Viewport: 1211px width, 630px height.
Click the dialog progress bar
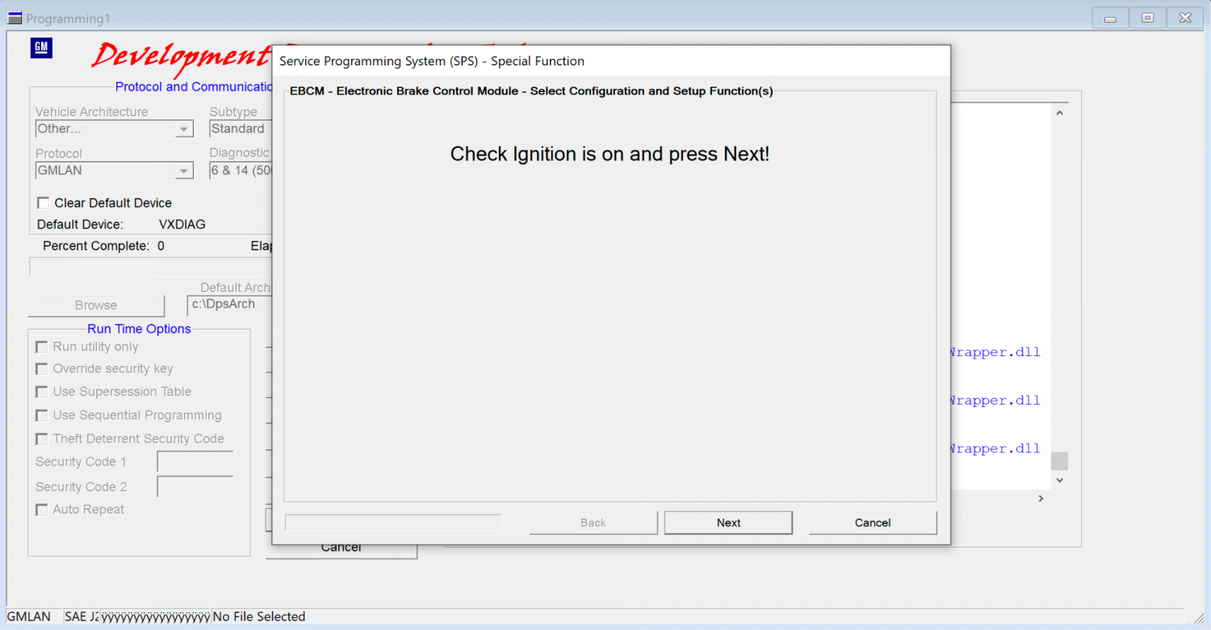(393, 523)
